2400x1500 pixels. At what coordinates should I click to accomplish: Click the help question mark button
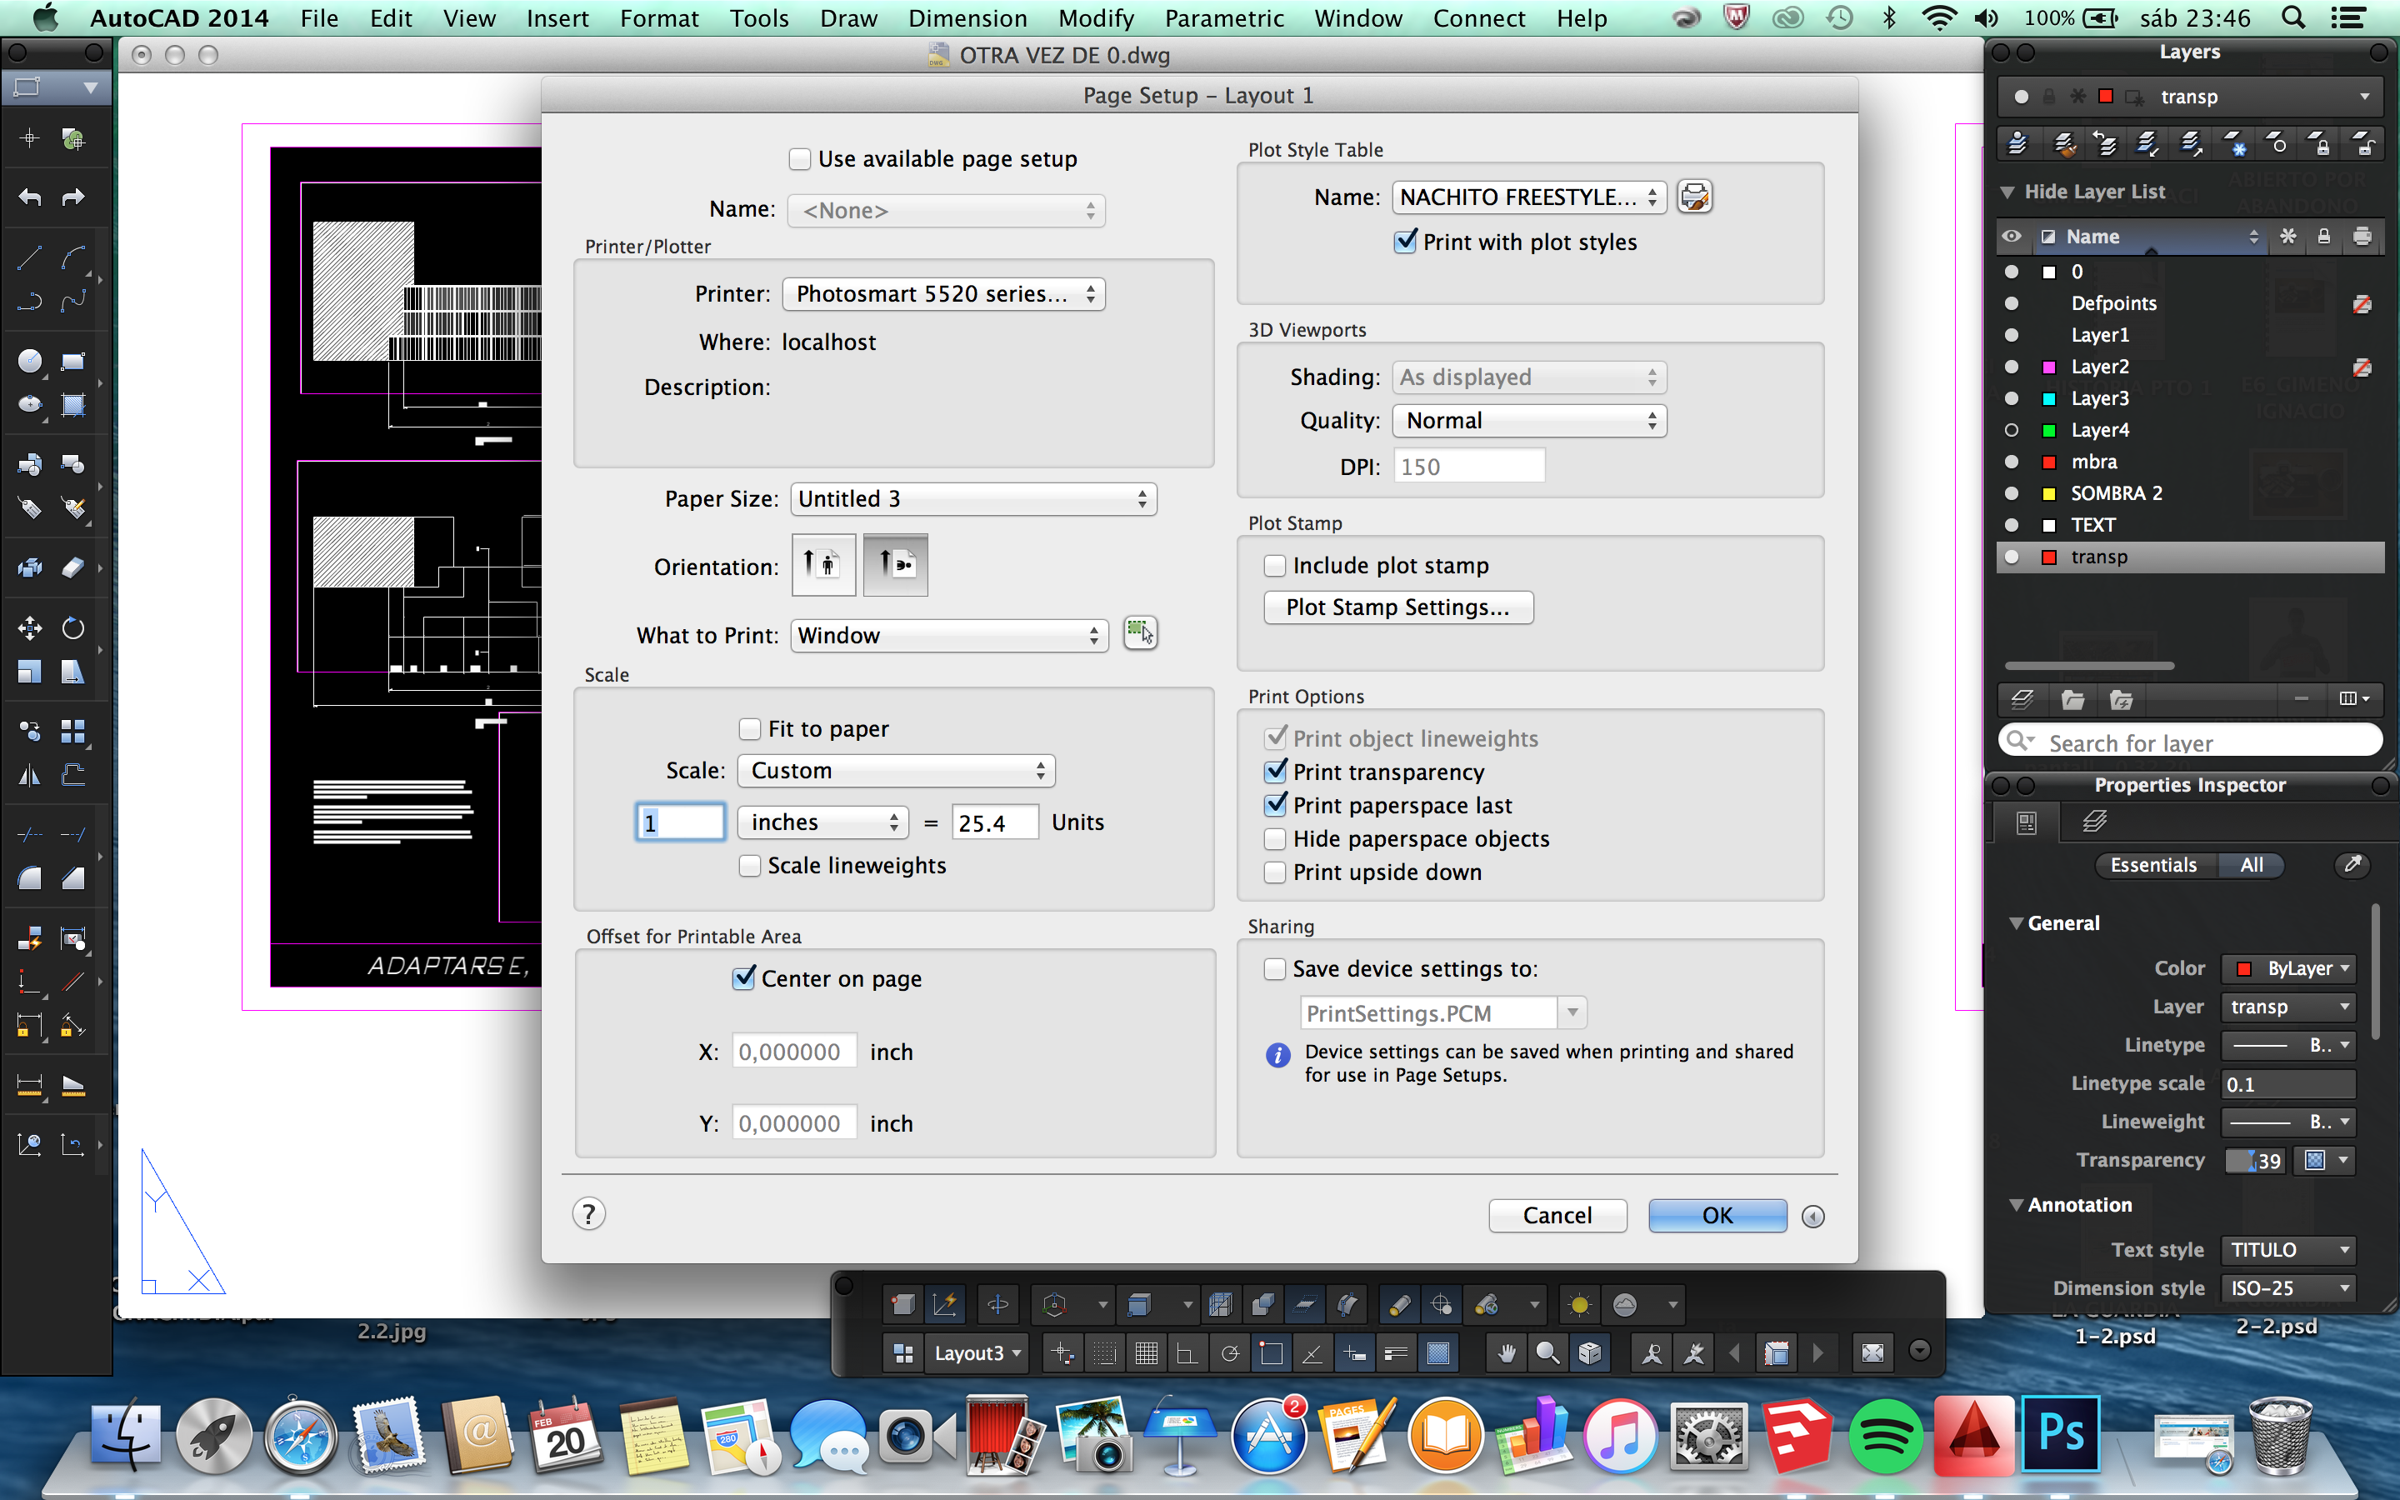[x=588, y=1214]
